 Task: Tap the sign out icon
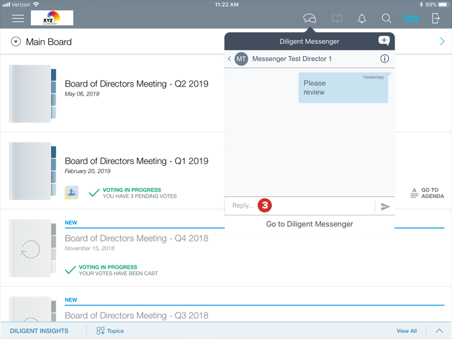pyautogui.click(x=436, y=19)
